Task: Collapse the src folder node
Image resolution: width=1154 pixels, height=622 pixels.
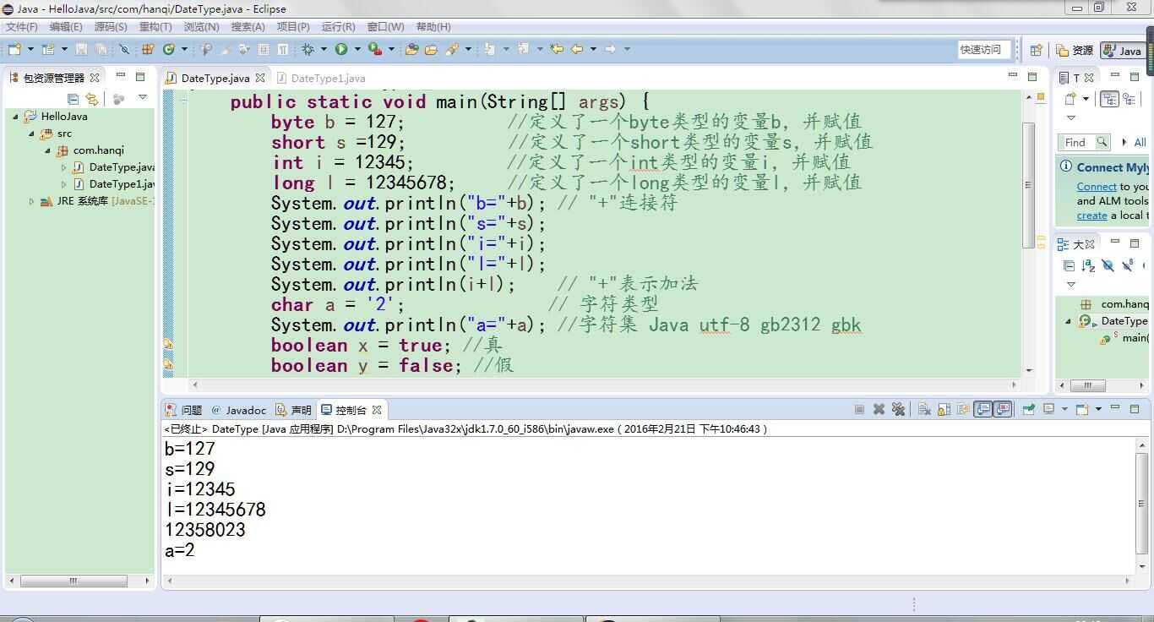Action: pyautogui.click(x=31, y=134)
